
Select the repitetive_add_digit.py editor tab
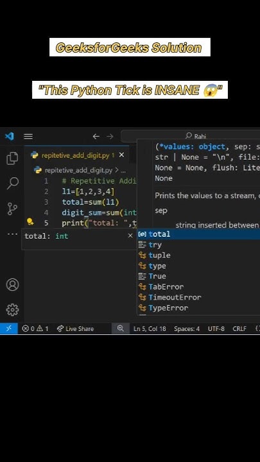click(x=76, y=155)
